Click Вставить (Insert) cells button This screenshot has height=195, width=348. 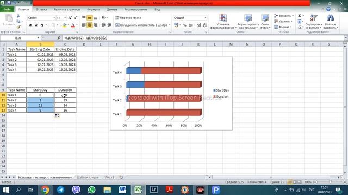[x=284, y=16]
